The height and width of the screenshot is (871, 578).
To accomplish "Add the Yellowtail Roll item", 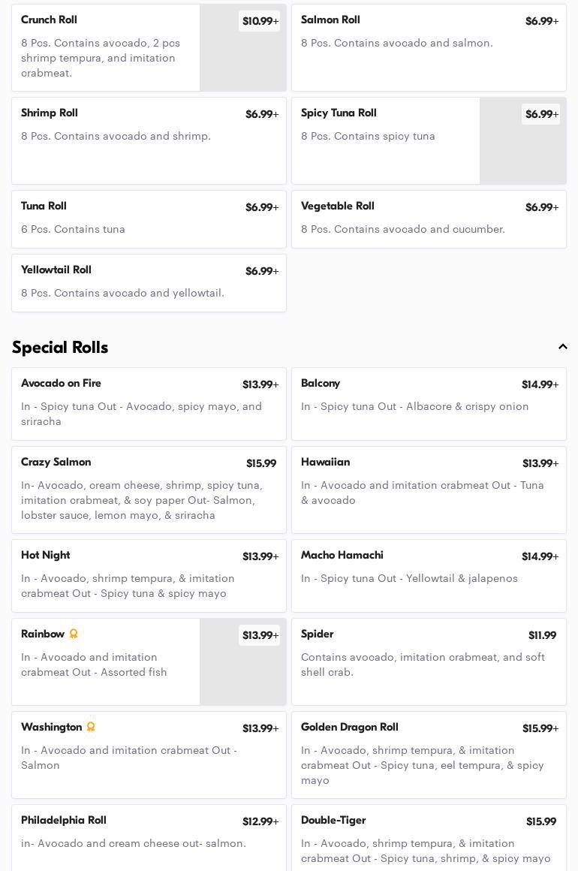I will [149, 283].
